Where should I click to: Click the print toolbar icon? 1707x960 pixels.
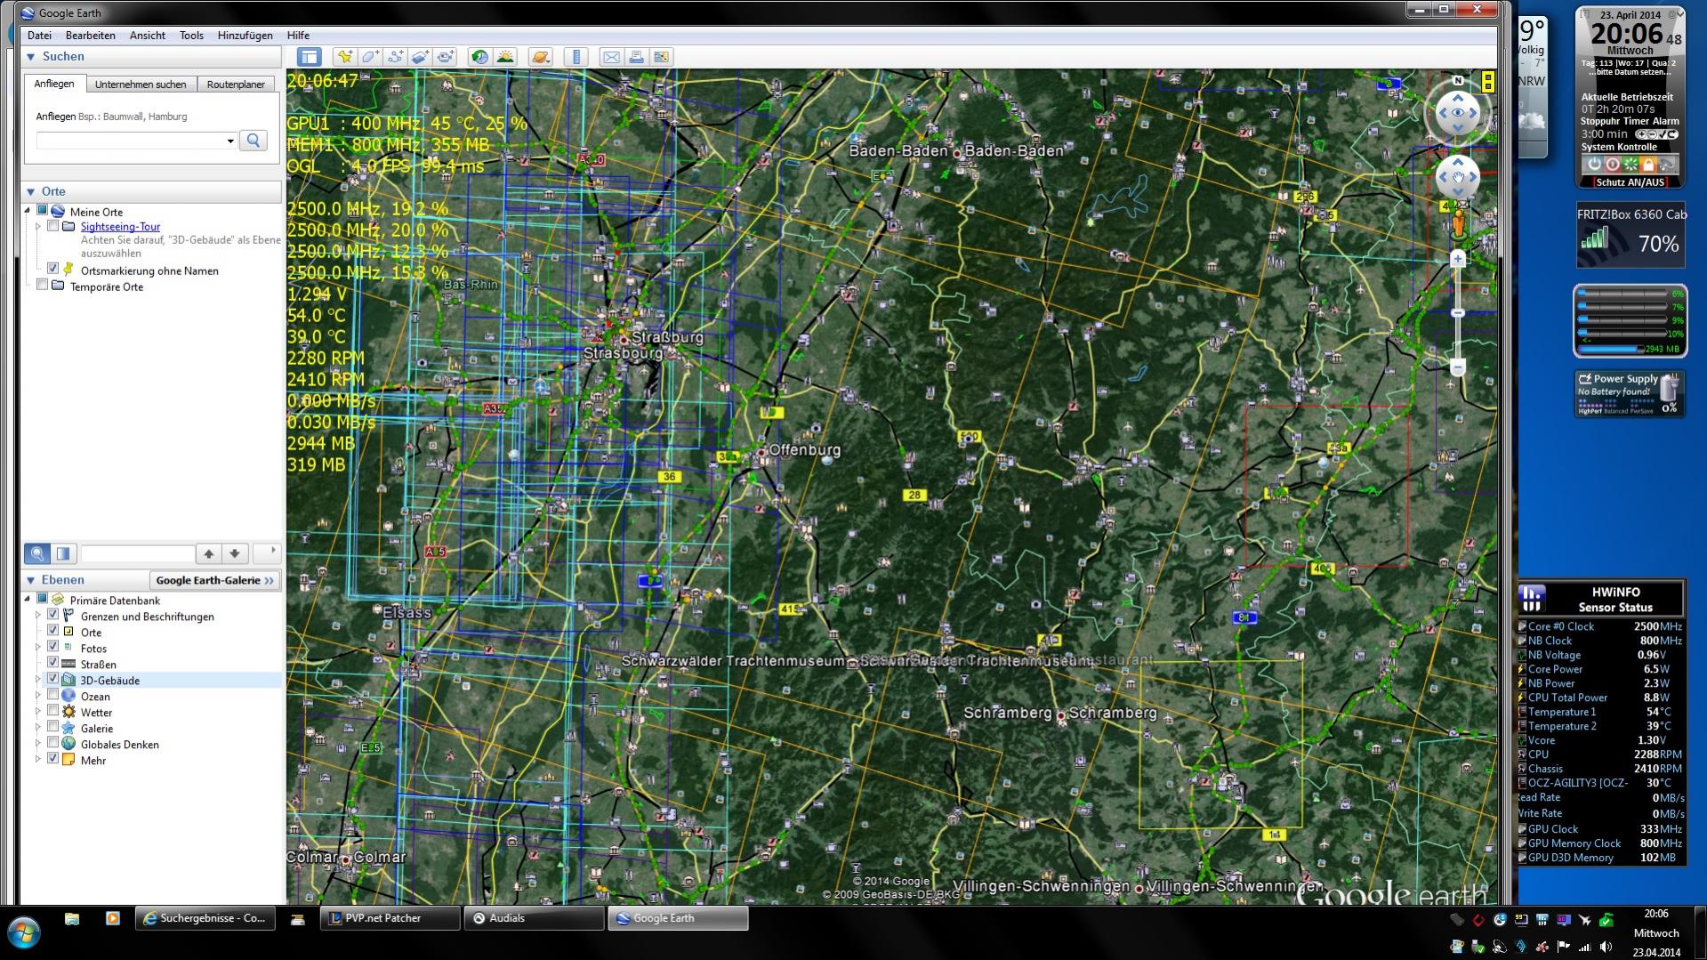tap(636, 57)
